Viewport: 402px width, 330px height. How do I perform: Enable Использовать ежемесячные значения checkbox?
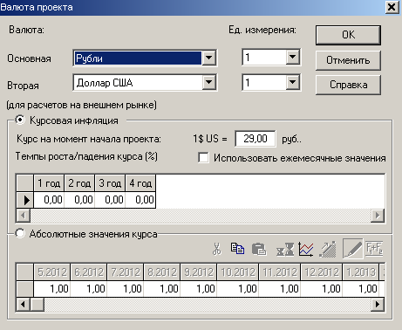(x=203, y=158)
